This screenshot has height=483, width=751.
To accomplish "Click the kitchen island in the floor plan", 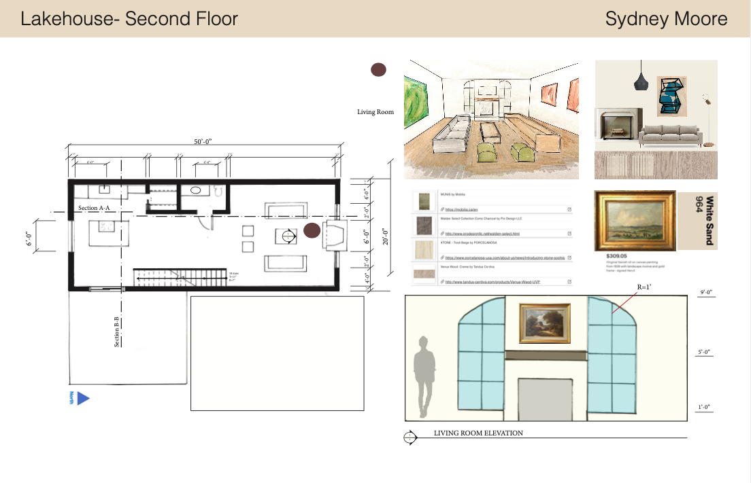I will pos(108,233).
